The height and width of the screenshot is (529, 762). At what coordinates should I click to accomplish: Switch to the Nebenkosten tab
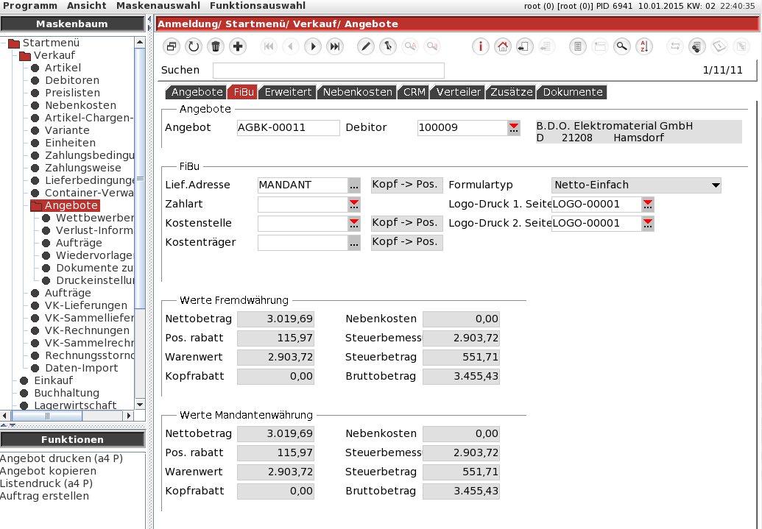point(358,92)
